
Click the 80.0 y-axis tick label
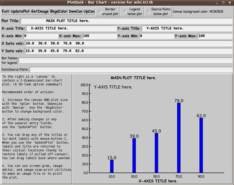(x=85, y=103)
